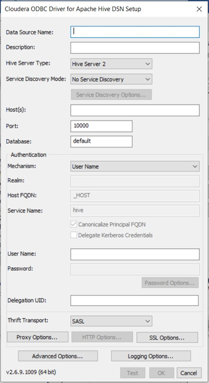Click the Service Discovery Options button
The width and height of the screenshot is (209, 383).
[x=111, y=94]
